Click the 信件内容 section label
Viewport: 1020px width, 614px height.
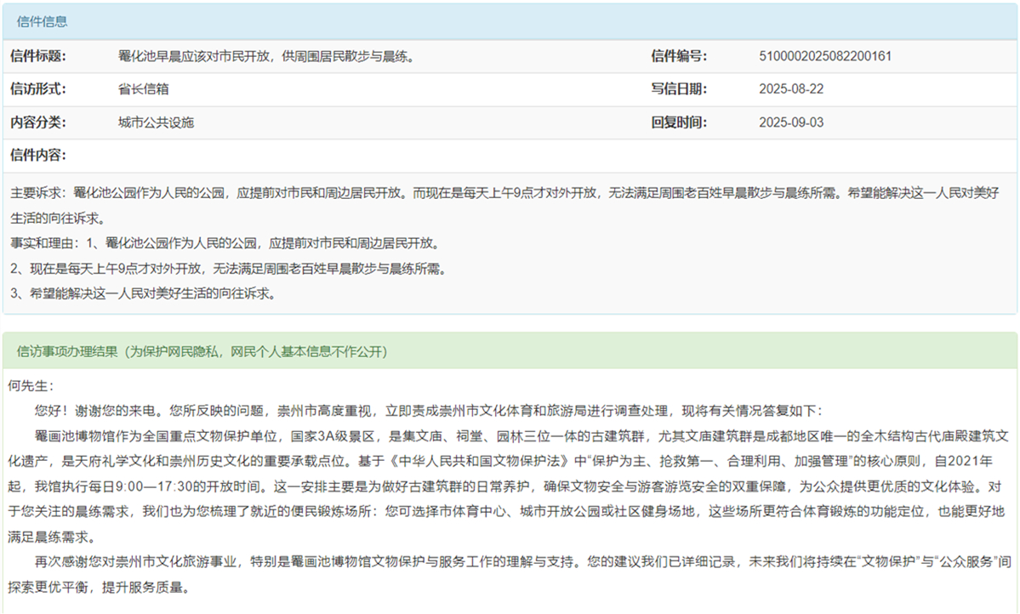(x=38, y=156)
